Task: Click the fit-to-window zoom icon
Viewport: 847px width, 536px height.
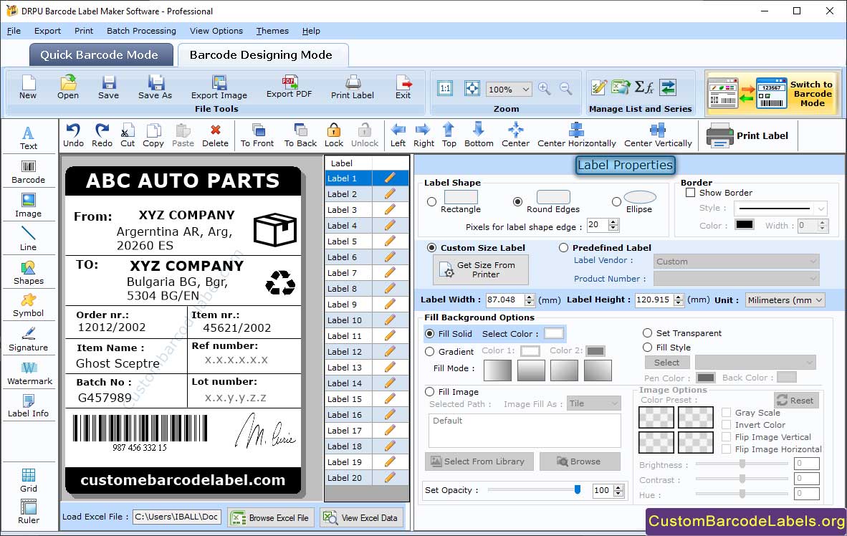Action: click(x=472, y=89)
